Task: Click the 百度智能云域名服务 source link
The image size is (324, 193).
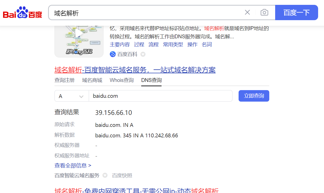Action: [77, 175]
